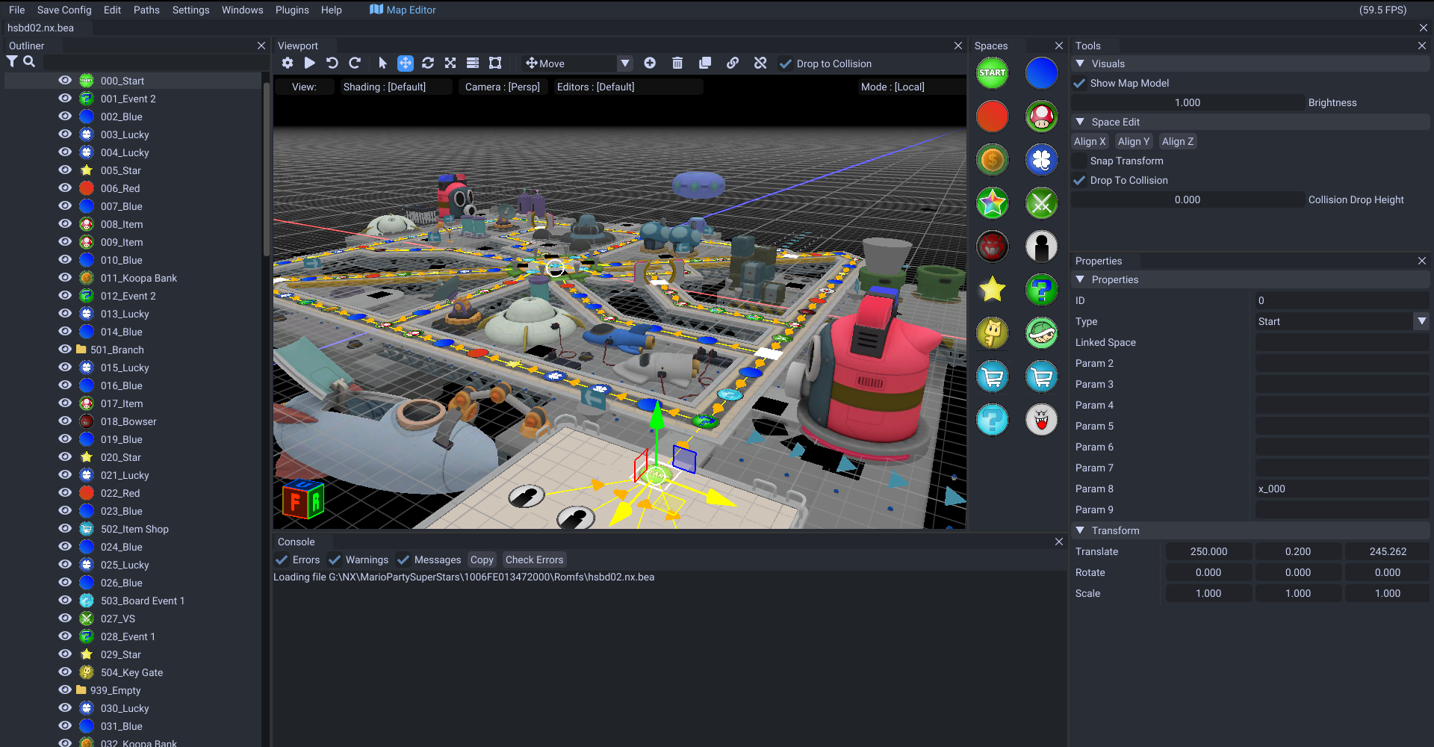Pick the Bowser space icon in the Spaces palette
This screenshot has width=1434, height=747.
[993, 247]
